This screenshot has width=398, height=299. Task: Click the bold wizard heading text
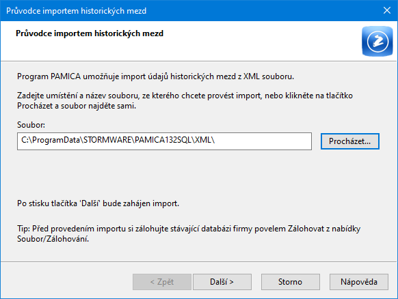pyautogui.click(x=90, y=33)
